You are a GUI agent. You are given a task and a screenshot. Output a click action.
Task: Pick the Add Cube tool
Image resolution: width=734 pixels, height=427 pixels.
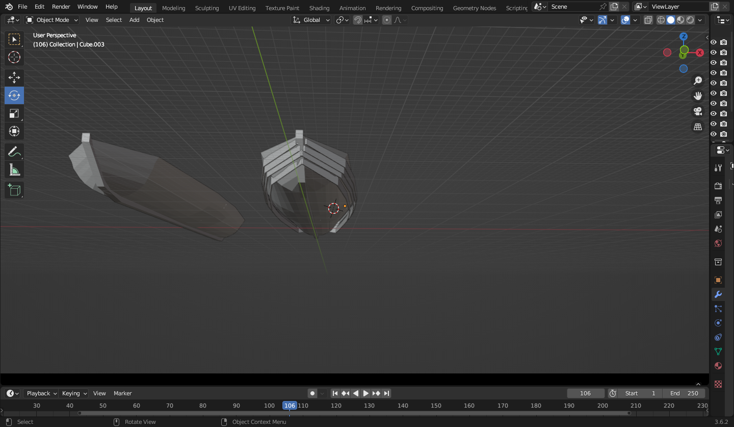pyautogui.click(x=14, y=190)
